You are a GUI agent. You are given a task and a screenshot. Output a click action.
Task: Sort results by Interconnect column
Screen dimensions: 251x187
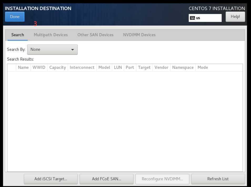82,67
